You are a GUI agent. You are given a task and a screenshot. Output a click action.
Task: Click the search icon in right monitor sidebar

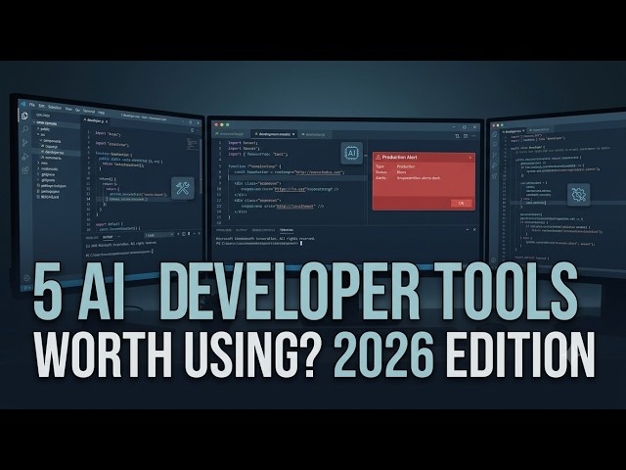point(495,144)
